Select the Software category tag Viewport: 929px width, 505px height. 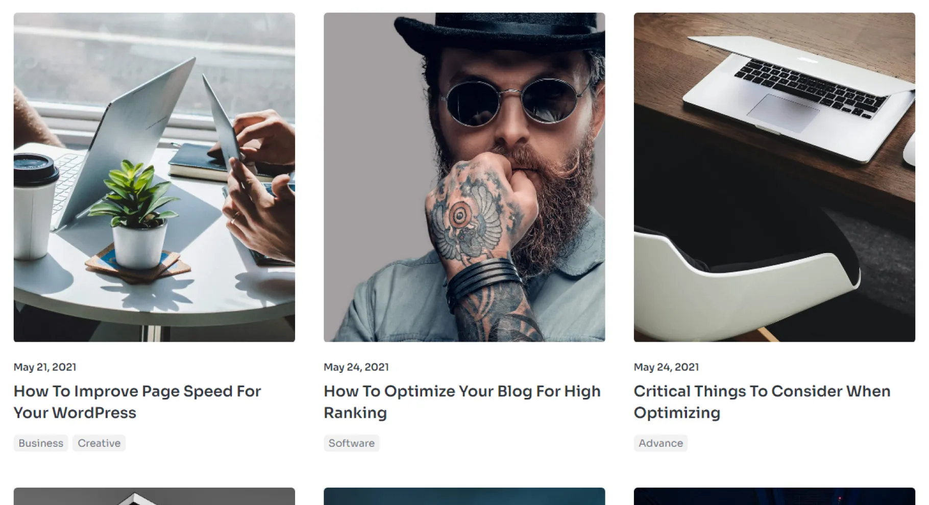pos(352,443)
